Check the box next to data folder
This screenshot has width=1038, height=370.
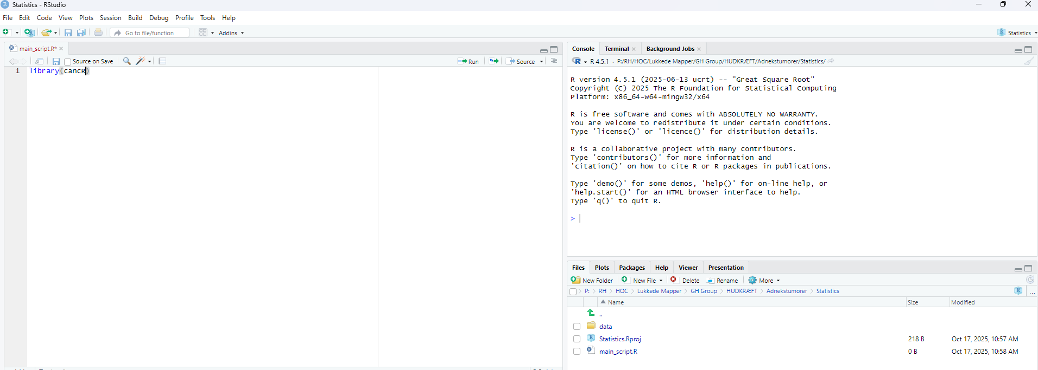tap(577, 327)
